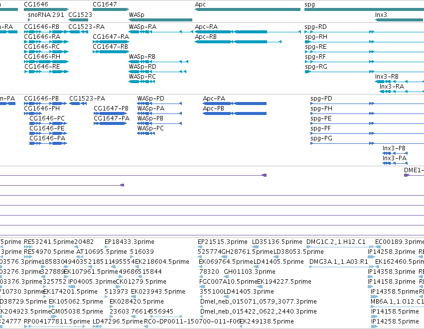Click the Apc-PB protein glyph label
The width and height of the screenshot is (424, 329).
[x=213, y=109]
